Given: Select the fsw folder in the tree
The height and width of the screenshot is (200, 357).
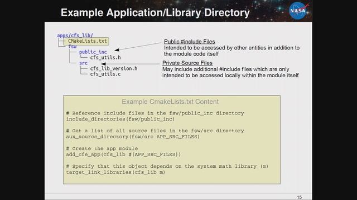Looking at the screenshot, I should pos(72,47).
